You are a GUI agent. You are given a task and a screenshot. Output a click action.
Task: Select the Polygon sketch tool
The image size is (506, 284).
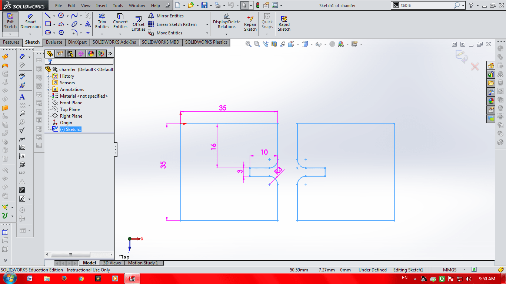coord(61,33)
